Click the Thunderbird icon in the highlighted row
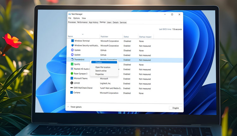237x136 pixels. (x=72, y=59)
